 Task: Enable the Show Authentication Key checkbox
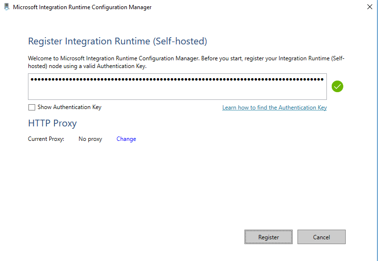point(32,107)
